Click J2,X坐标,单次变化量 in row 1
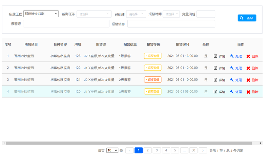271x164 pixels. click(x=99, y=56)
